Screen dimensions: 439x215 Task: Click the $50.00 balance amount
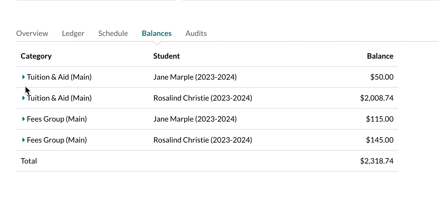click(381, 77)
